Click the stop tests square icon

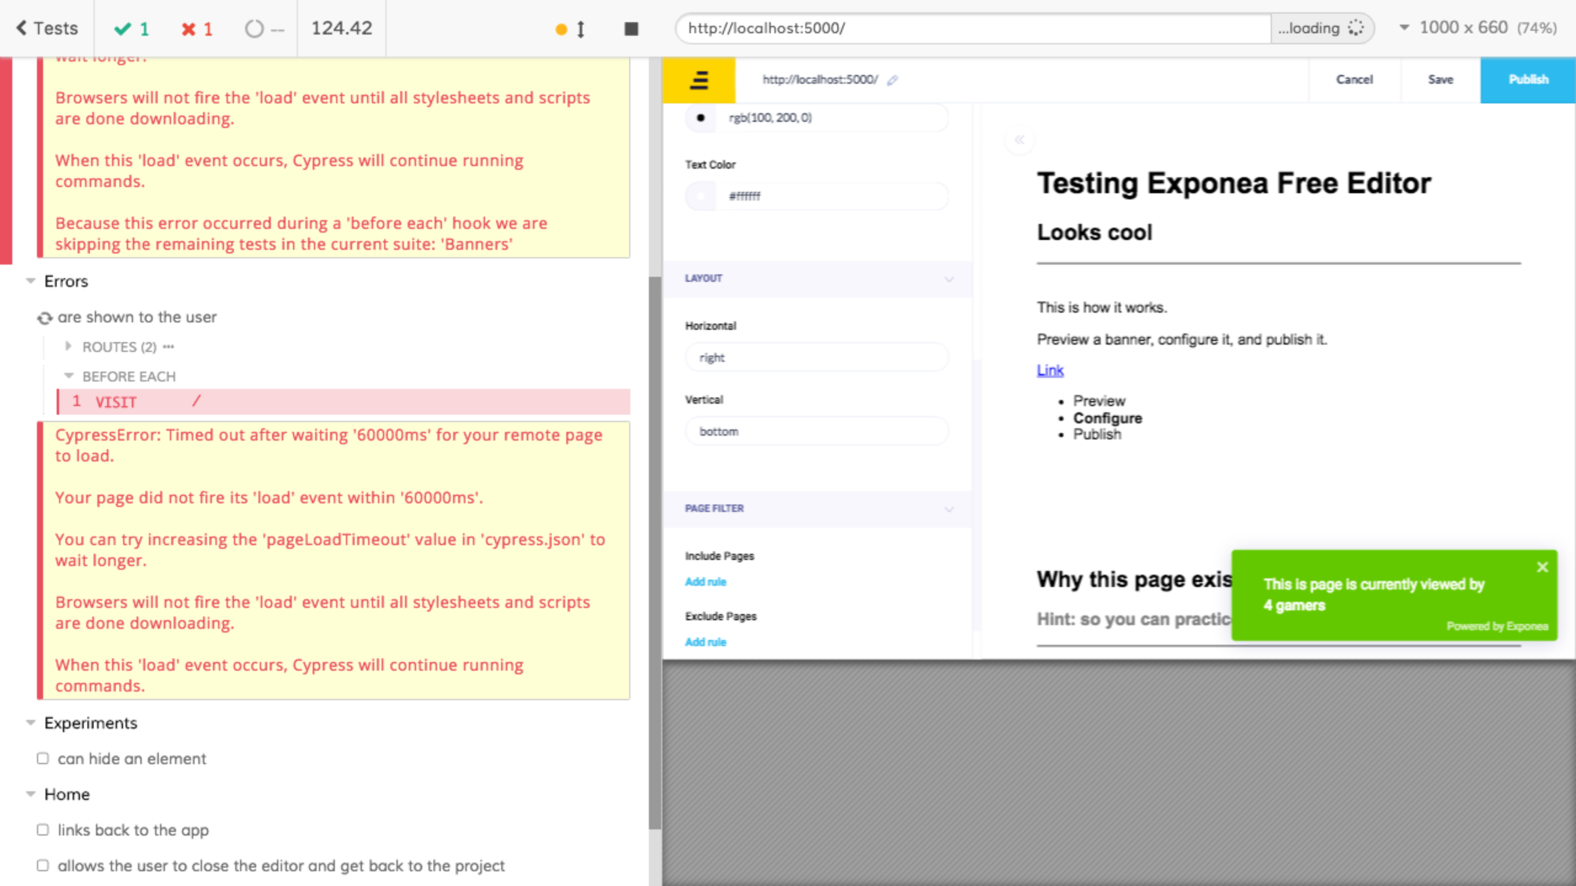click(631, 29)
